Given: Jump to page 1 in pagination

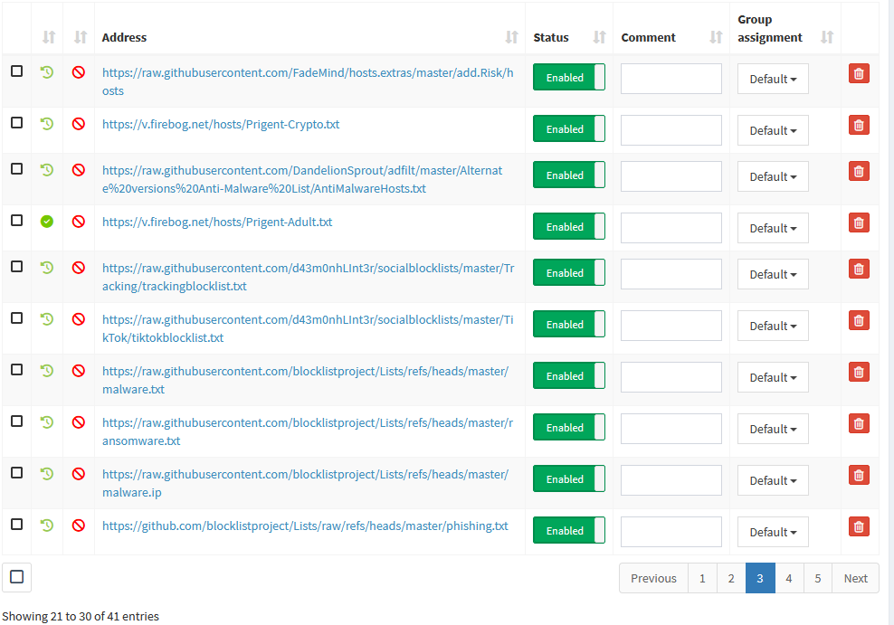Looking at the screenshot, I should [x=702, y=579].
